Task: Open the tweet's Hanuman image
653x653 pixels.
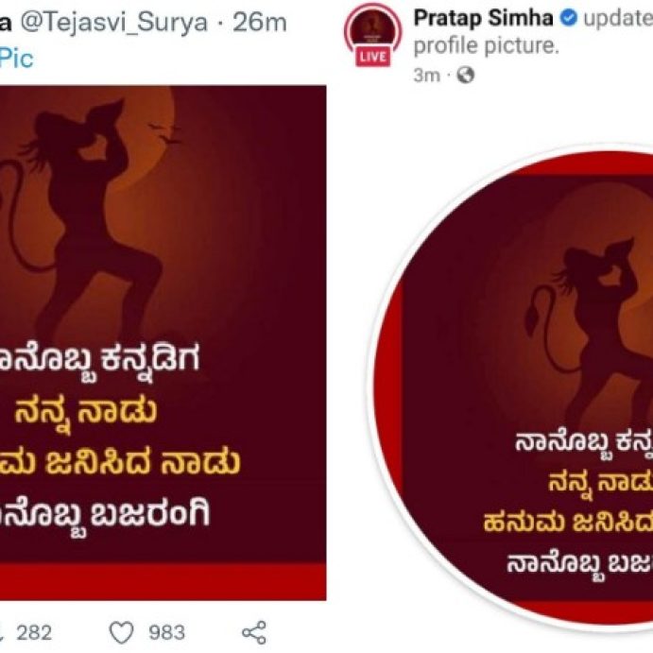Action: tap(163, 342)
